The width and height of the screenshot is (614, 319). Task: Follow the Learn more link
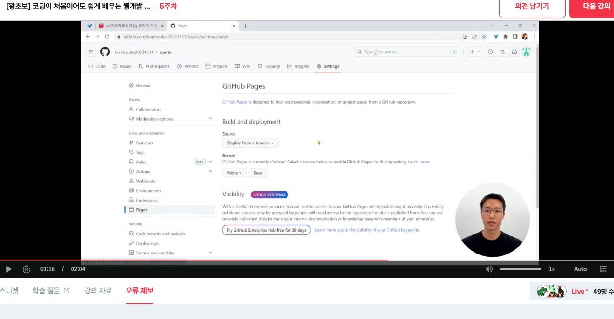(419, 162)
